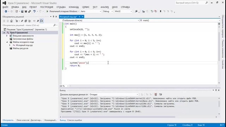
Task: Toggle Show All Files in Solution Explorer
Action: [29, 21]
